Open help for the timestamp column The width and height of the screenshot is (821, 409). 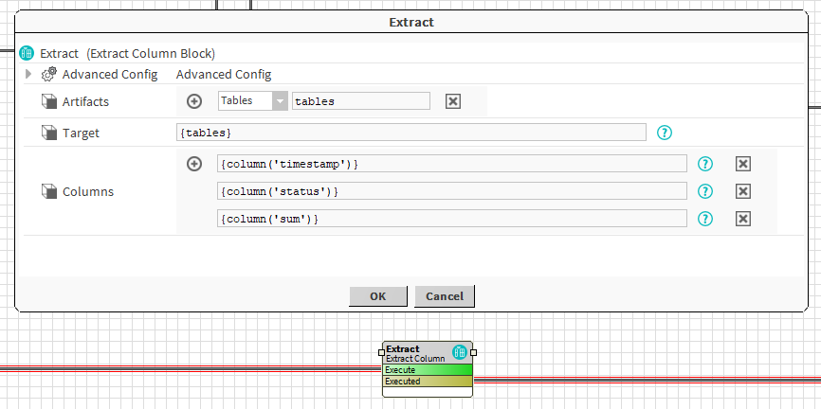click(705, 164)
